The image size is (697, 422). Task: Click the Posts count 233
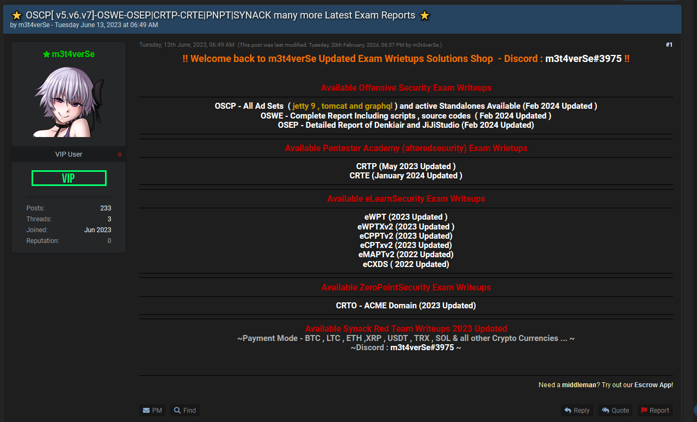(106, 208)
